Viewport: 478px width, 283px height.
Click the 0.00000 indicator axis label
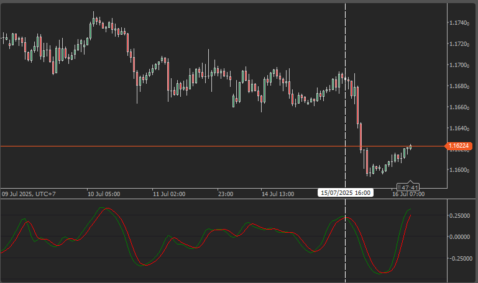point(460,236)
